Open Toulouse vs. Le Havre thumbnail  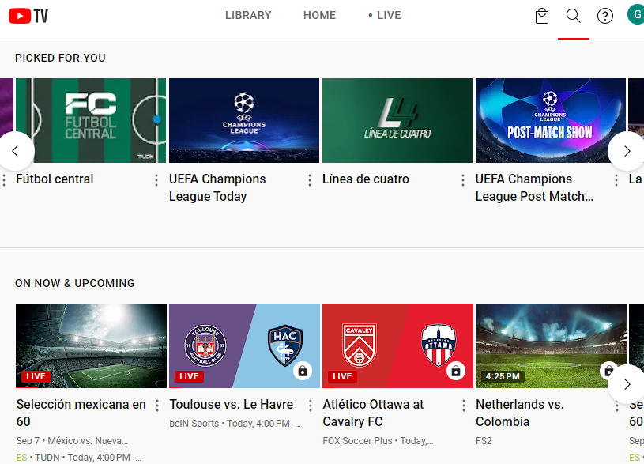[244, 345]
